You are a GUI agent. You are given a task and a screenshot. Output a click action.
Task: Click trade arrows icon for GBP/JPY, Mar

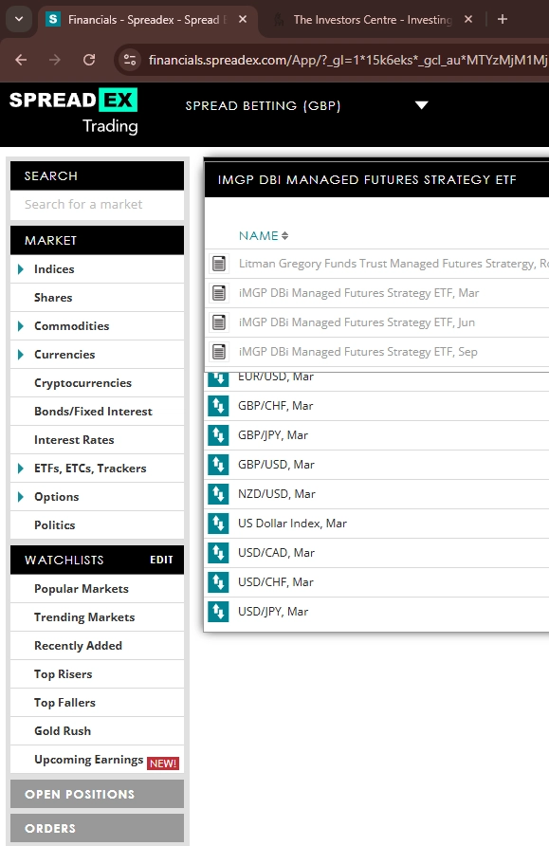[218, 435]
